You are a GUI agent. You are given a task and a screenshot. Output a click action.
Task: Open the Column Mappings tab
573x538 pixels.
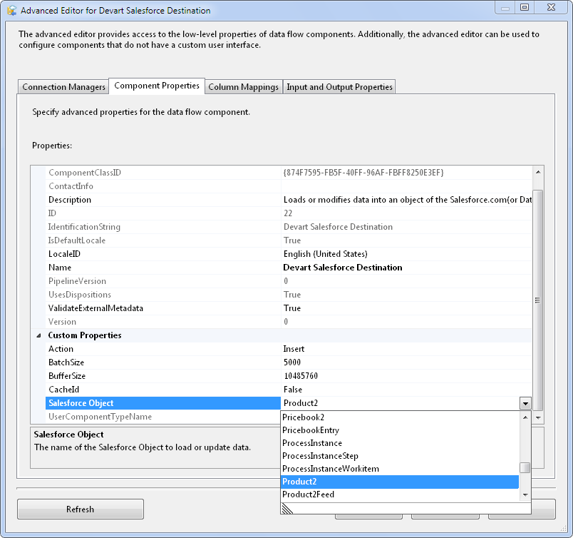tap(243, 87)
